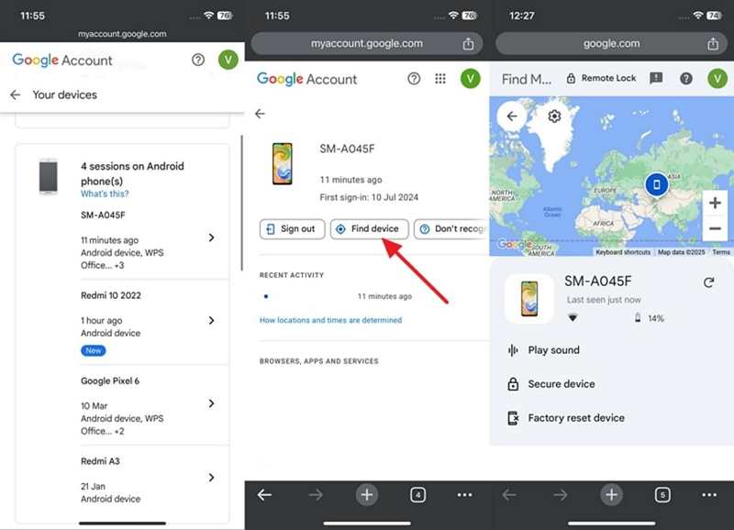This screenshot has width=734, height=530.
Task: Click the new tab plus in the right browser
Action: [611, 495]
